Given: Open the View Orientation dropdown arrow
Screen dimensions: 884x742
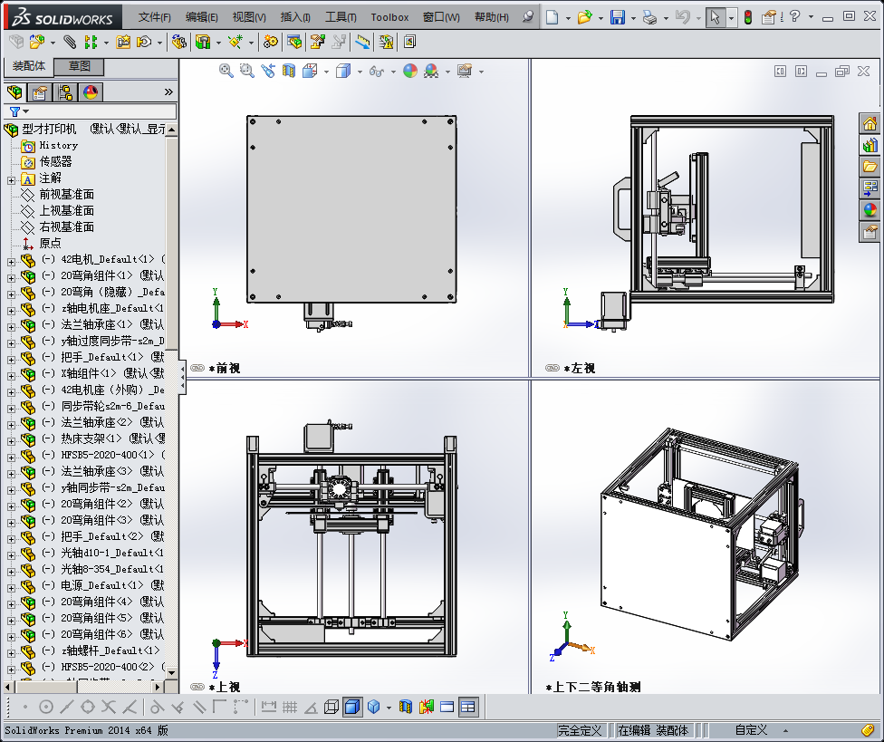Looking at the screenshot, I should [x=326, y=72].
